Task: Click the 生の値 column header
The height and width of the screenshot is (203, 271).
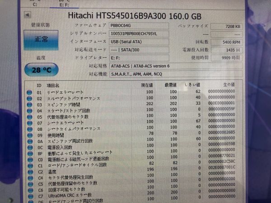Action: point(229,84)
